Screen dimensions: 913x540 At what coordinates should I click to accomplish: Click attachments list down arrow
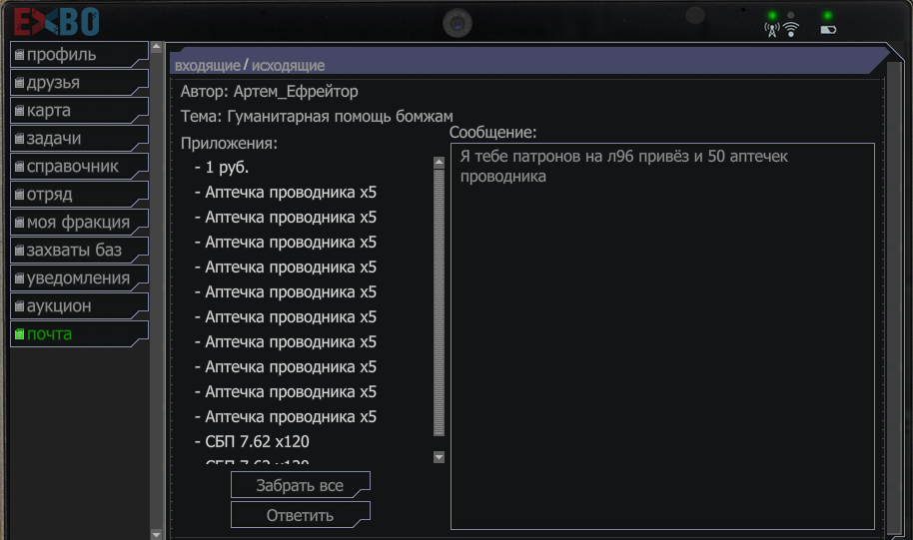(440, 457)
